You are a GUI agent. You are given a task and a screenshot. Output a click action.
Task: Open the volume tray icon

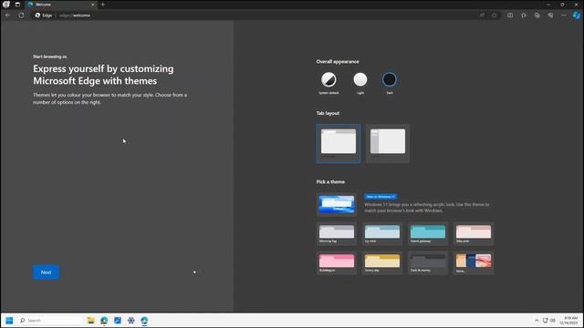click(553, 320)
